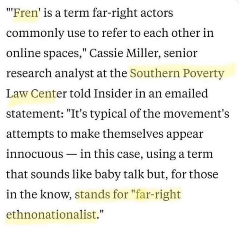Click the phrase 'in the know,'

tap(38, 195)
